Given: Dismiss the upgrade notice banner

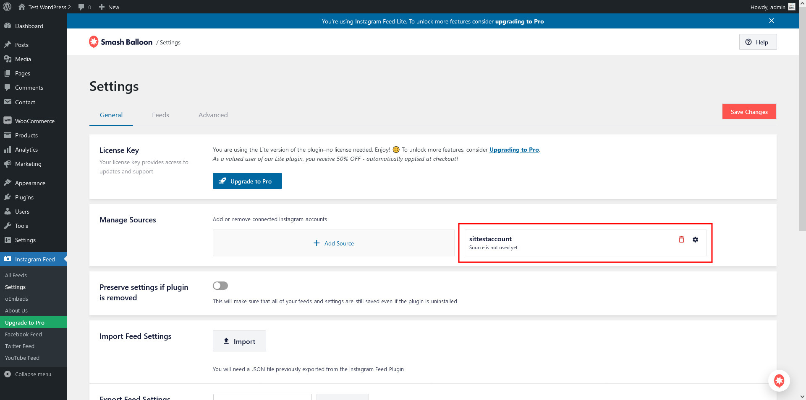Looking at the screenshot, I should pyautogui.click(x=771, y=21).
